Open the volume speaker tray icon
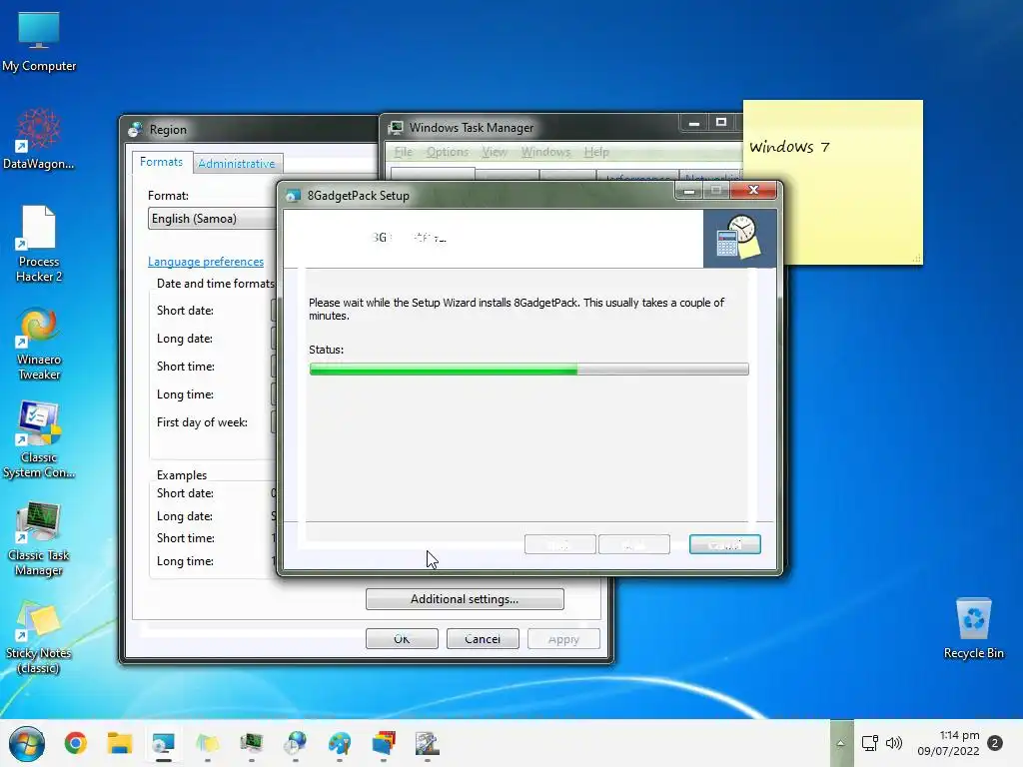The height and width of the screenshot is (767, 1023). click(x=894, y=743)
